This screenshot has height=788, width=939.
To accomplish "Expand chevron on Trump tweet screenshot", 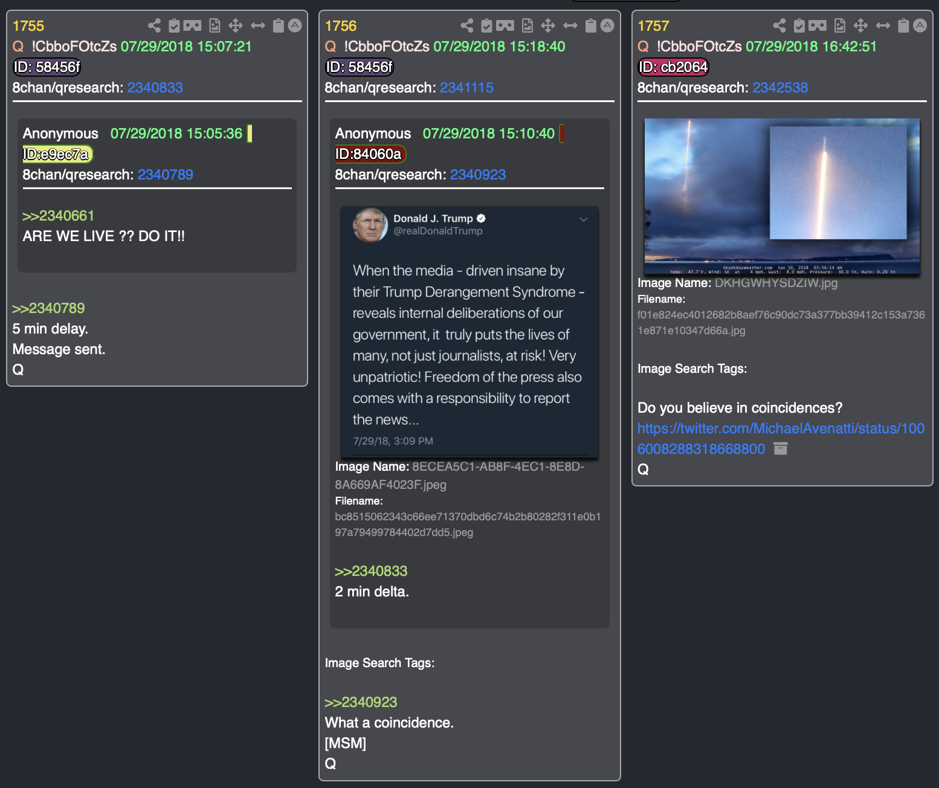I will pos(584,219).
